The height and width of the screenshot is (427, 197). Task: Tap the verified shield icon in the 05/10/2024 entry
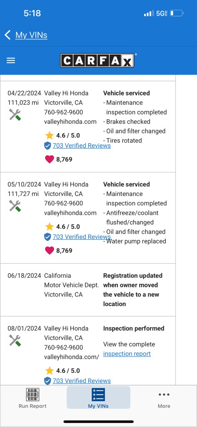47,237
